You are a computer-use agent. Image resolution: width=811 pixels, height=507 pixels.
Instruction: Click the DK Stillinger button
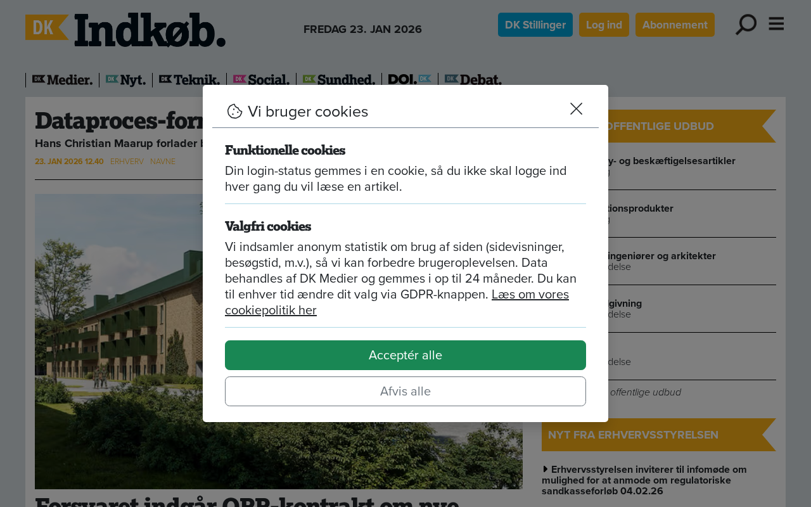pos(535,25)
